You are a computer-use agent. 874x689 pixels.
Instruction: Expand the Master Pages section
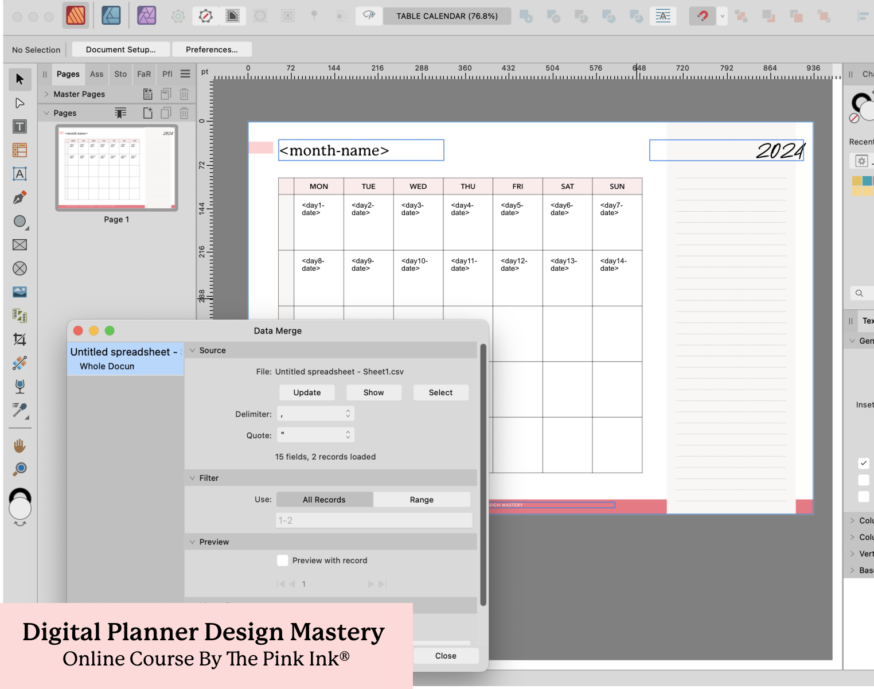tap(46, 94)
